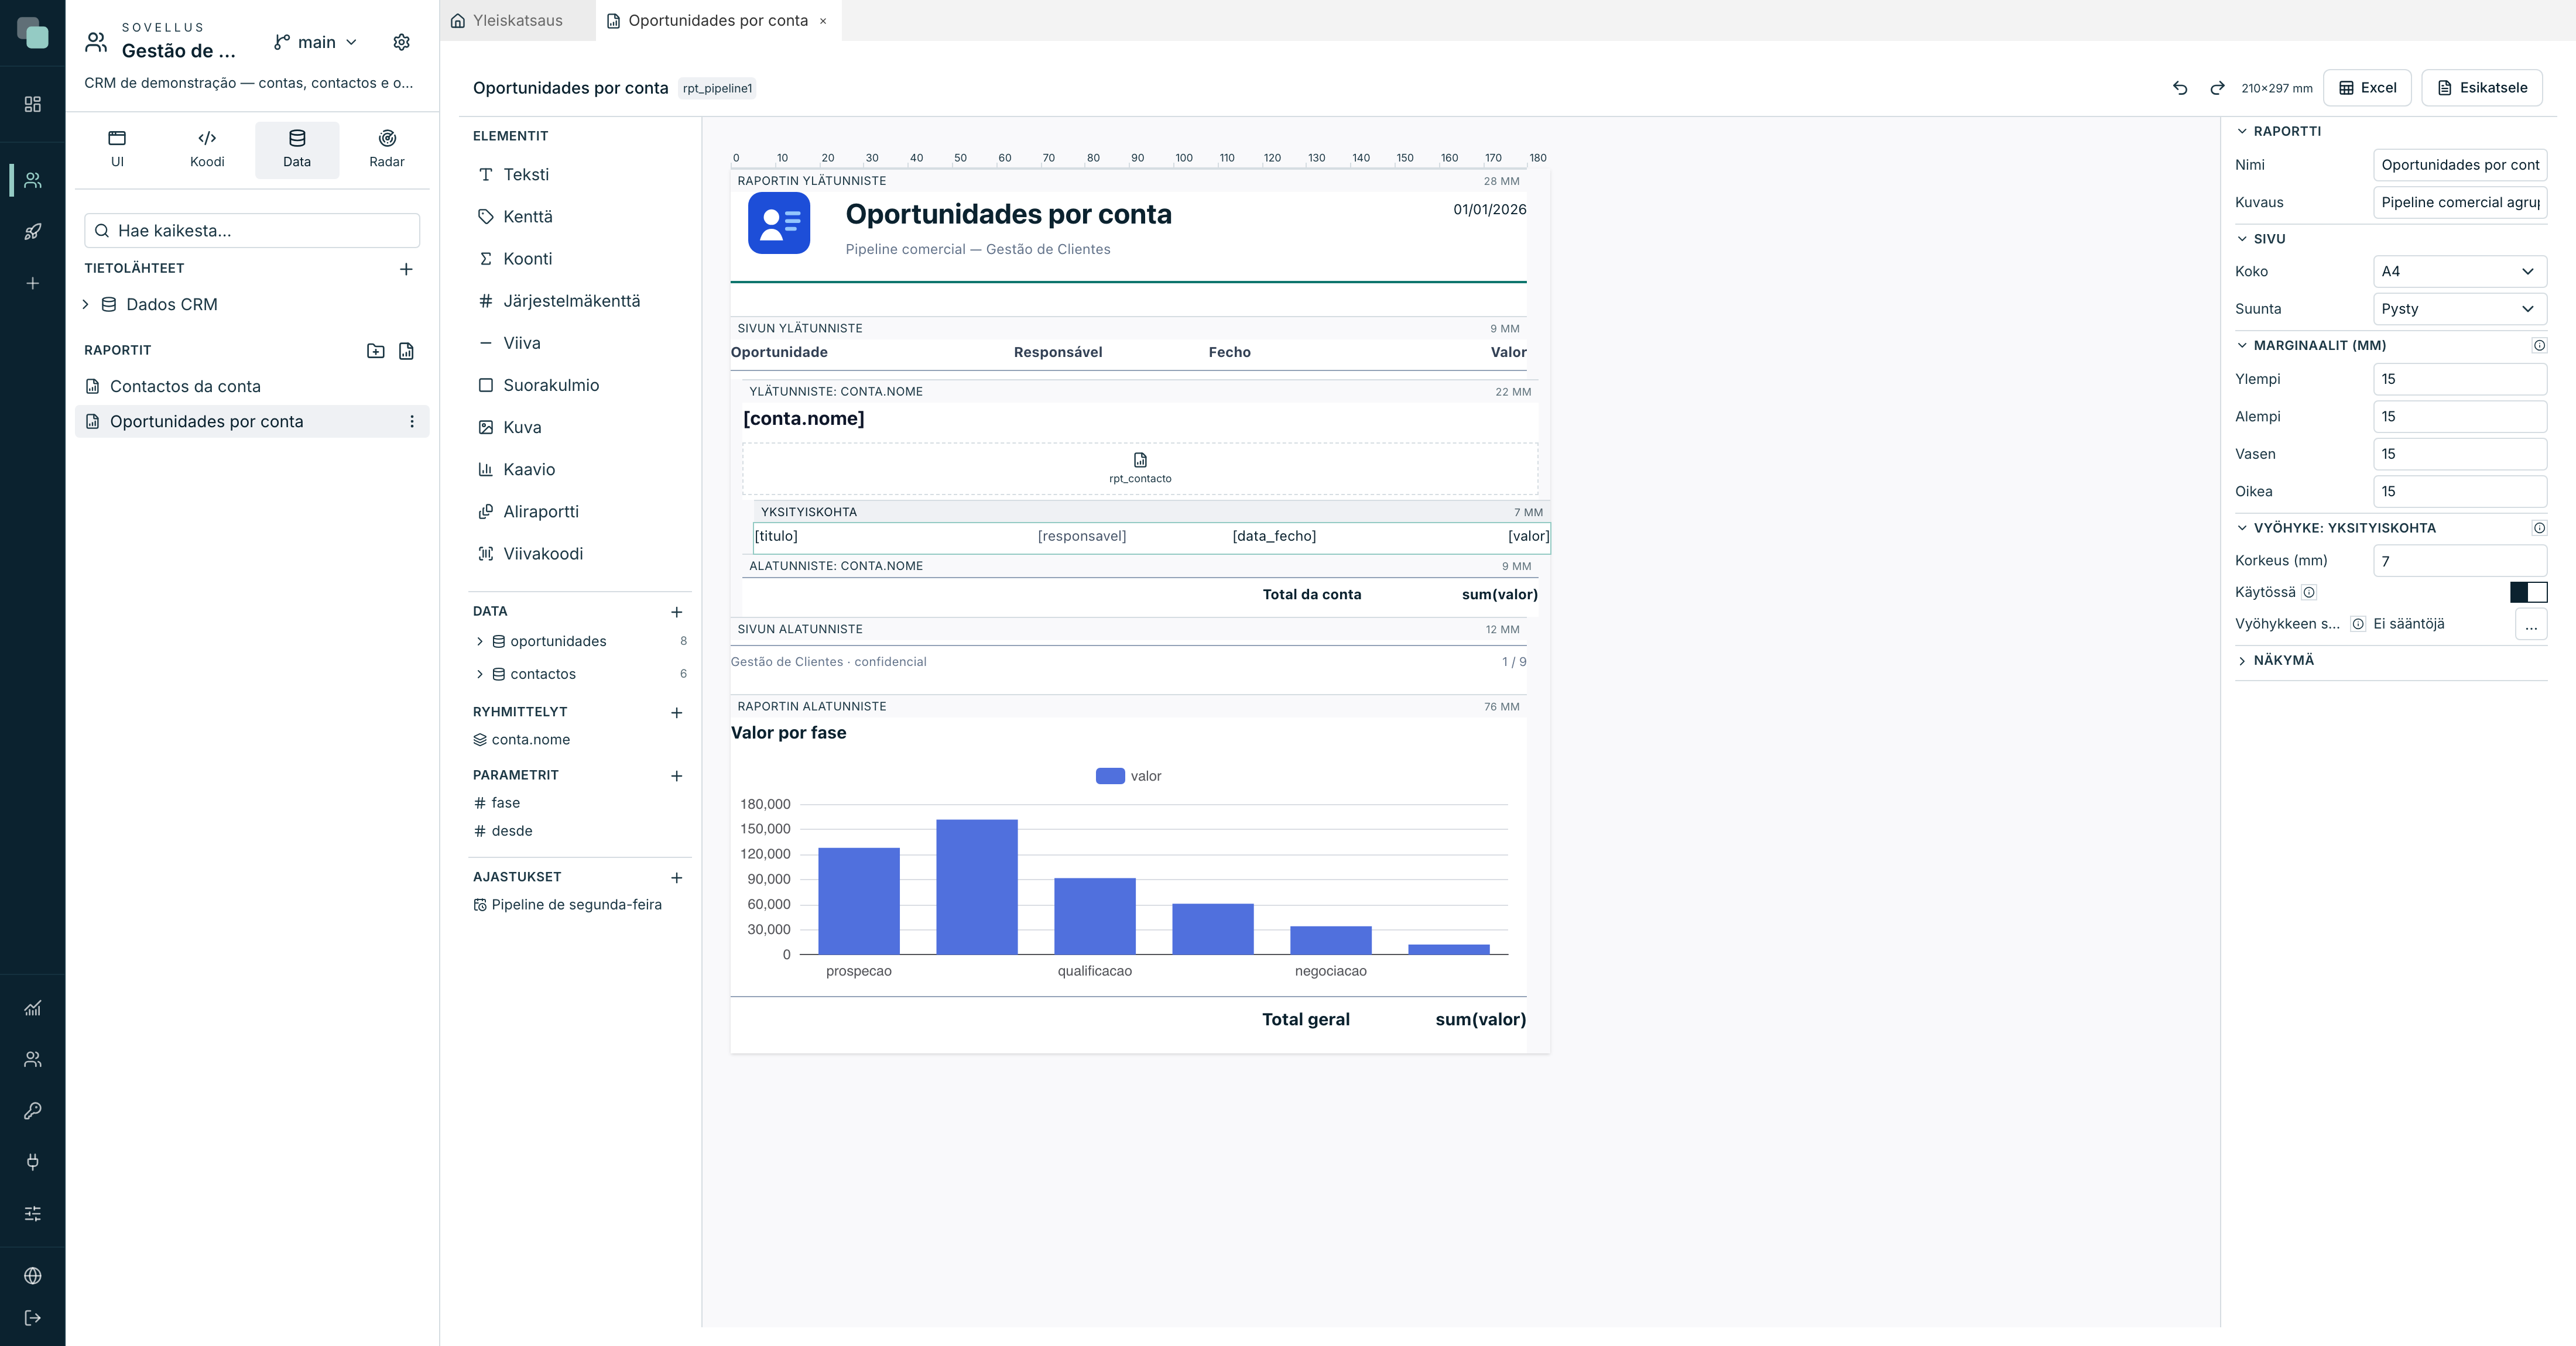Open the rocket icon in sidebar
This screenshot has width=2576, height=1346.
33,232
